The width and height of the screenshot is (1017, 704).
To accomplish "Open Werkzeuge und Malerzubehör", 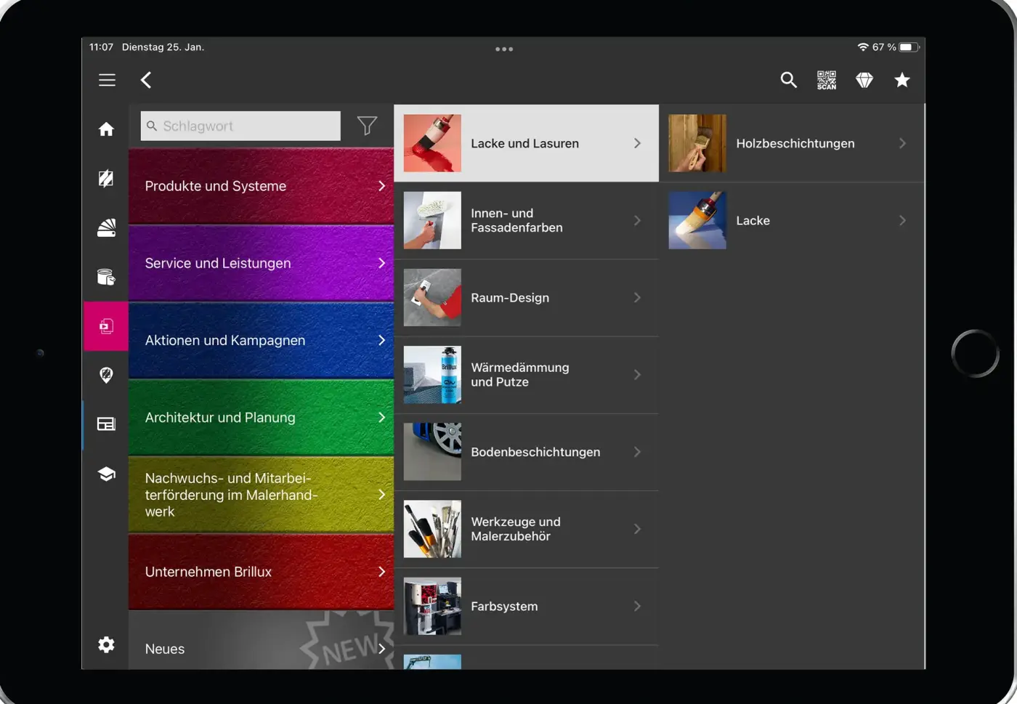I will (x=526, y=529).
